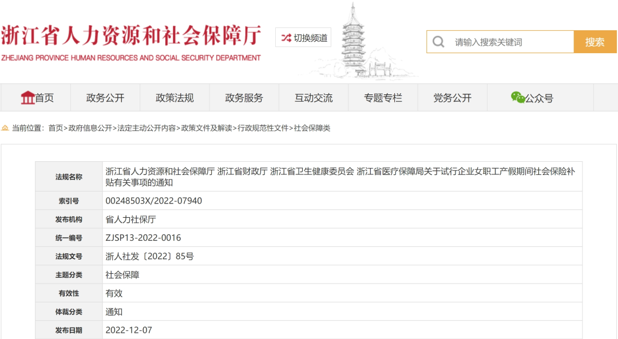Select 党务公开 in navigation bar
The width and height of the screenshot is (618, 339).
tap(452, 98)
